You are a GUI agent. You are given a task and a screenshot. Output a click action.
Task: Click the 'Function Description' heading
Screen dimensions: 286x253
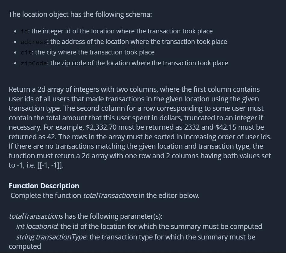(x=44, y=186)
